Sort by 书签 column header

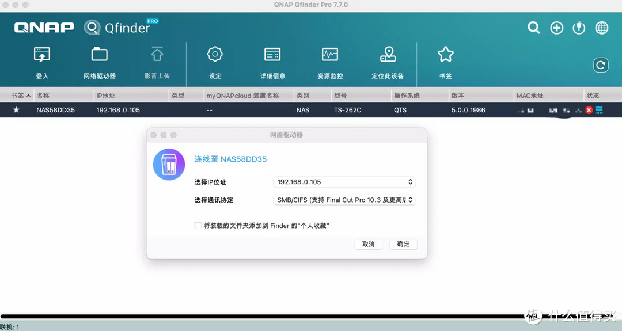coord(17,96)
